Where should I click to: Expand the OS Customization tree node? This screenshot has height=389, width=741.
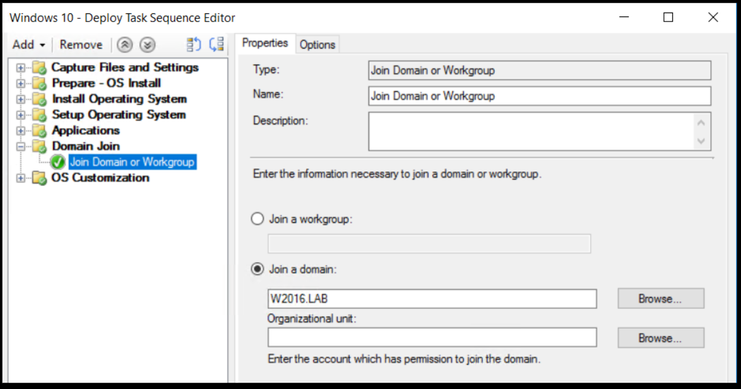point(20,178)
